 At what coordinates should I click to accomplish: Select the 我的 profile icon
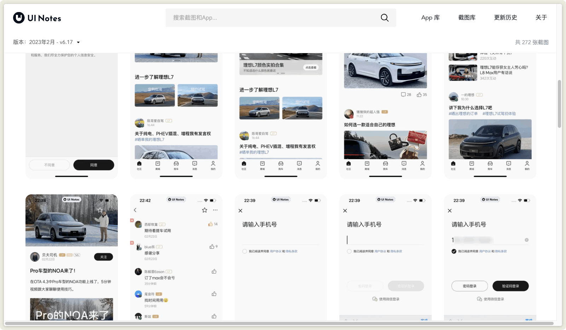tap(213, 164)
